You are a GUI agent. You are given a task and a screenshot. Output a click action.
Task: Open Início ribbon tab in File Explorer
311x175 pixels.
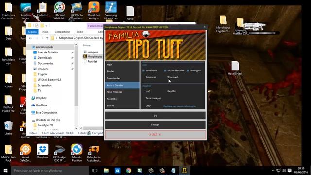(45, 32)
